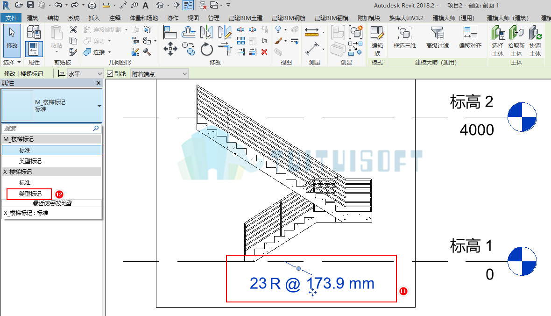This screenshot has width=551, height=316.
Task: Switch to the 注释 ribbon tab
Action: click(x=114, y=18)
